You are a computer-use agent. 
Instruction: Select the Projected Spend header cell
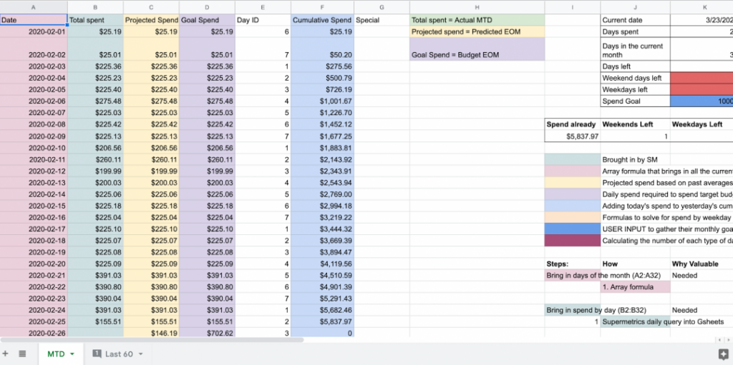(151, 20)
